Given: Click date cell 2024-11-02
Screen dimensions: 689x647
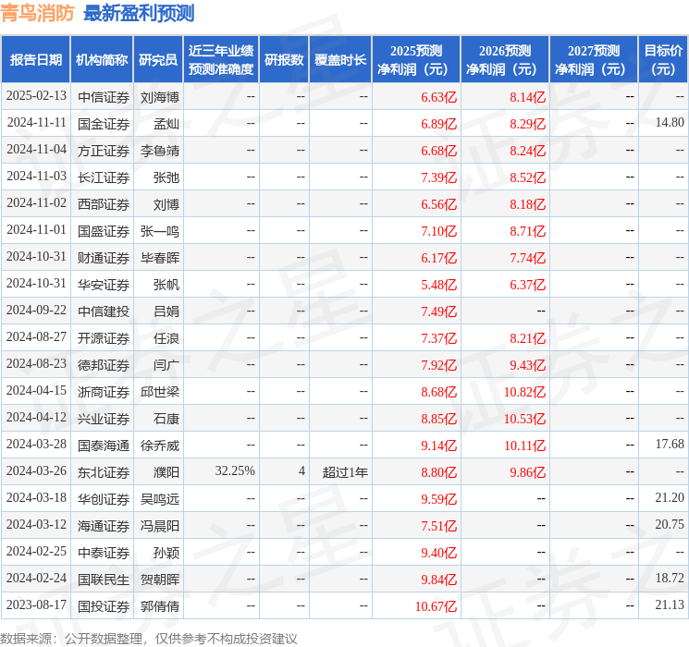Looking at the screenshot, I should [36, 203].
